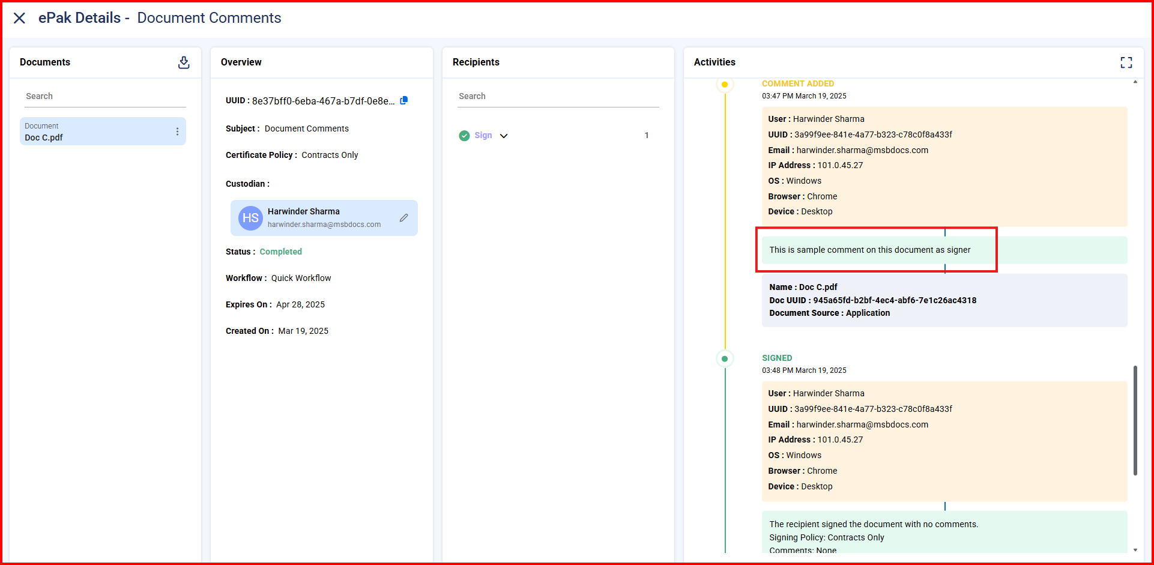The width and height of the screenshot is (1154, 565).
Task: Expand the Sign recipients group chevron
Action: click(504, 136)
